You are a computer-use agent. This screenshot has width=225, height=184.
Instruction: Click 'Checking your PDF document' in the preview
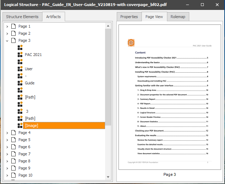click(x=149, y=131)
